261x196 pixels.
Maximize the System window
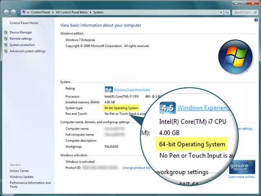[243, 3]
